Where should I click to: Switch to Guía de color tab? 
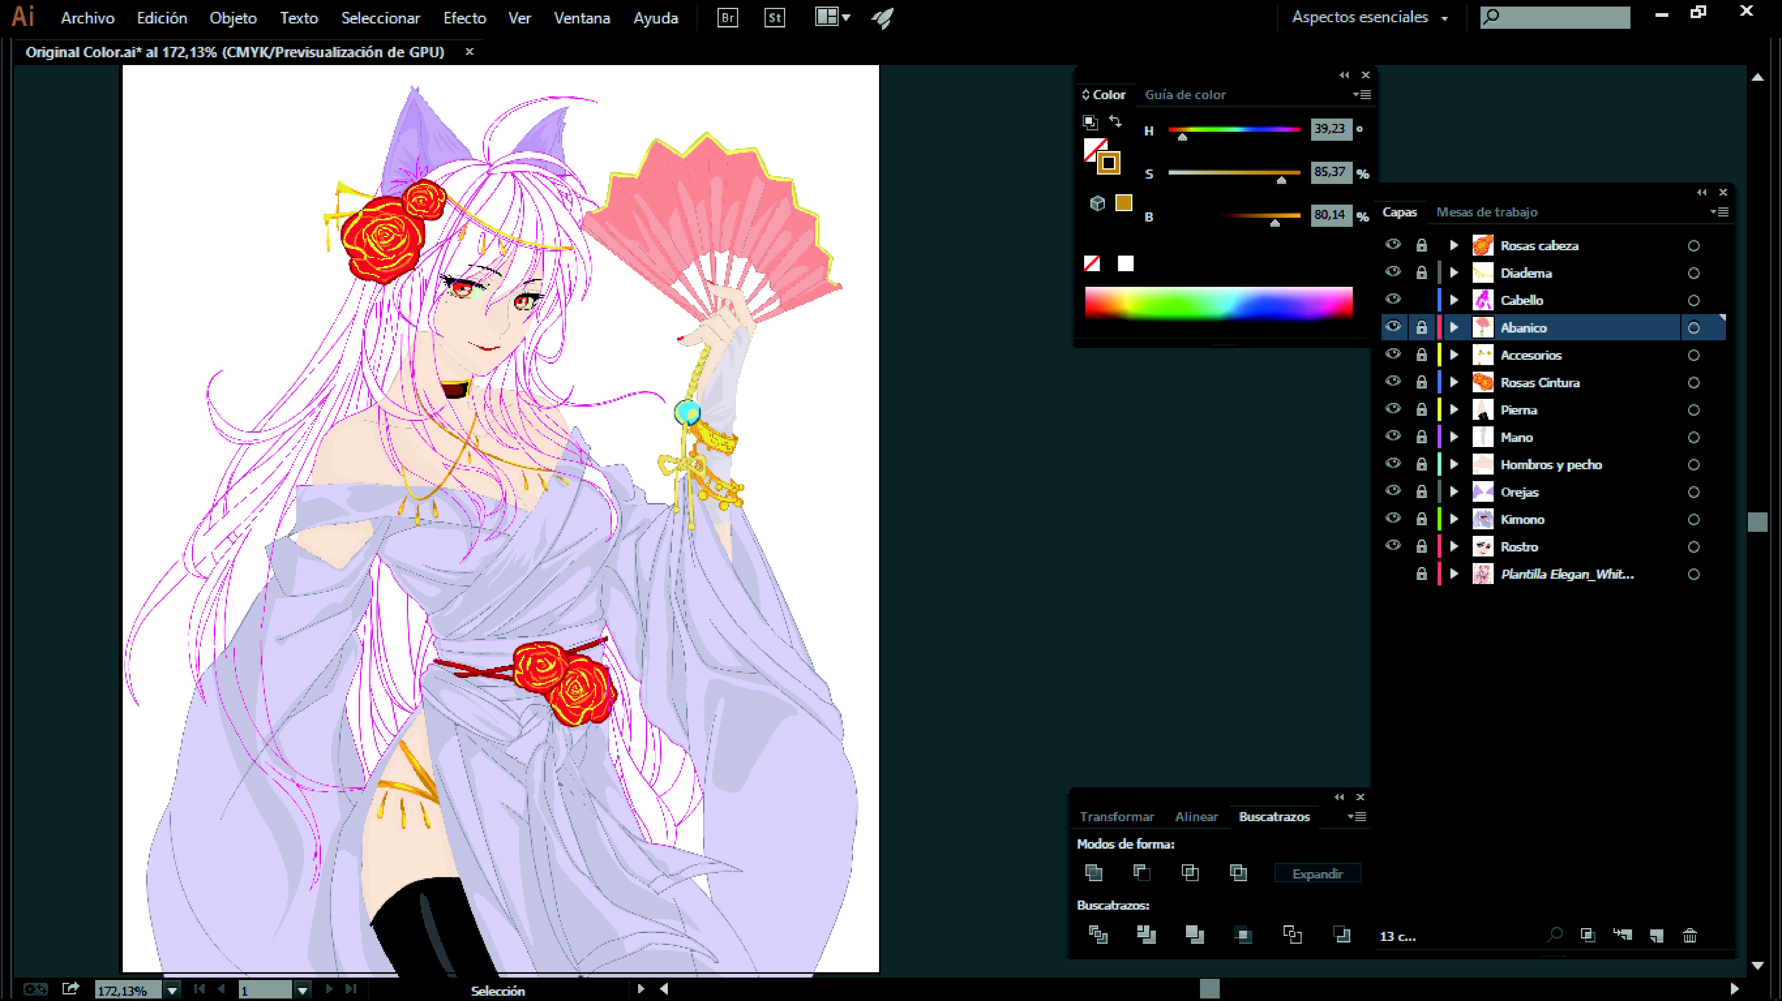coord(1185,95)
